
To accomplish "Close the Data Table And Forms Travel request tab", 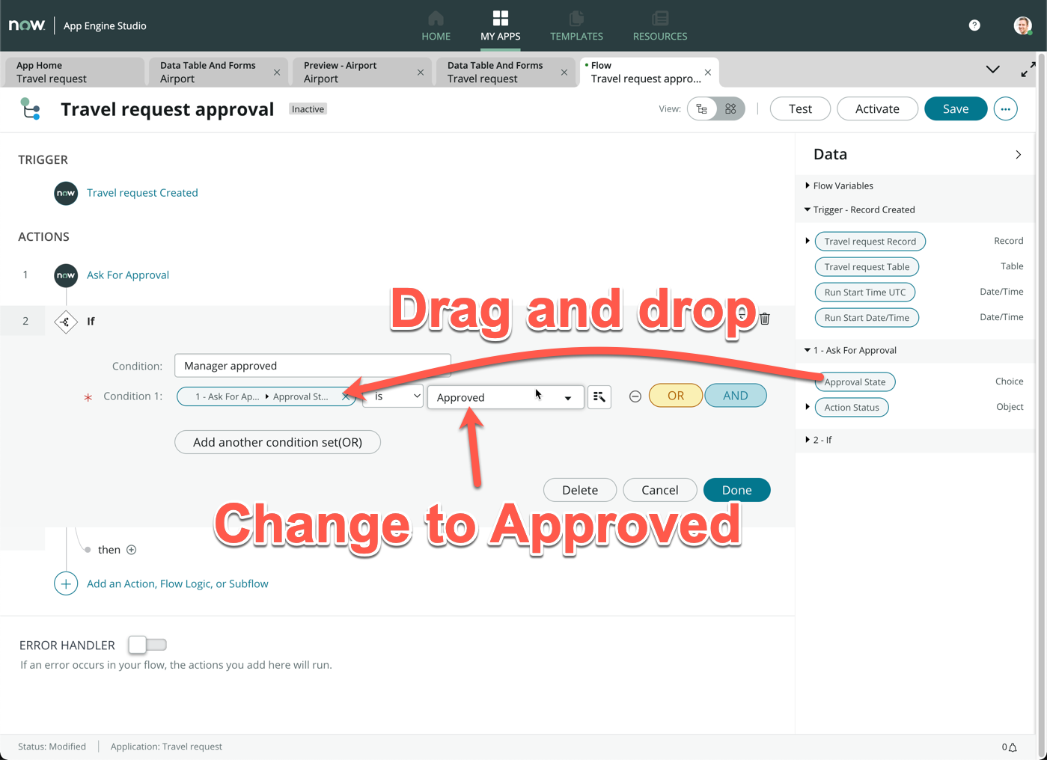I will click(564, 73).
